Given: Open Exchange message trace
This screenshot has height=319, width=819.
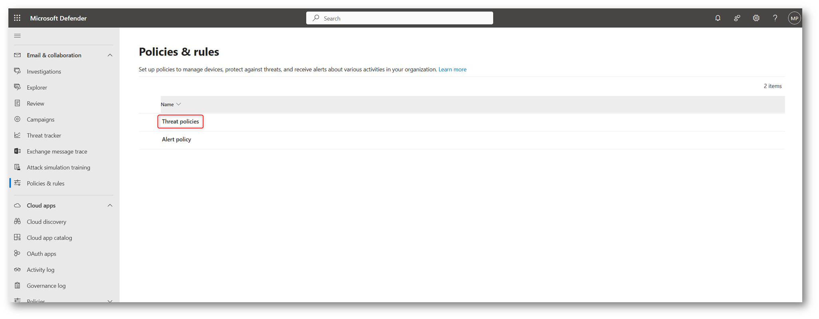Looking at the screenshot, I should point(57,151).
